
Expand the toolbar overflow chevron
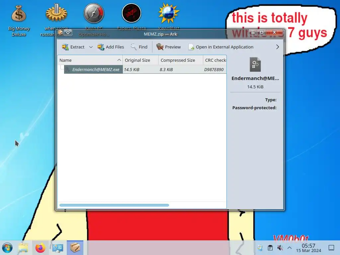pos(277,47)
